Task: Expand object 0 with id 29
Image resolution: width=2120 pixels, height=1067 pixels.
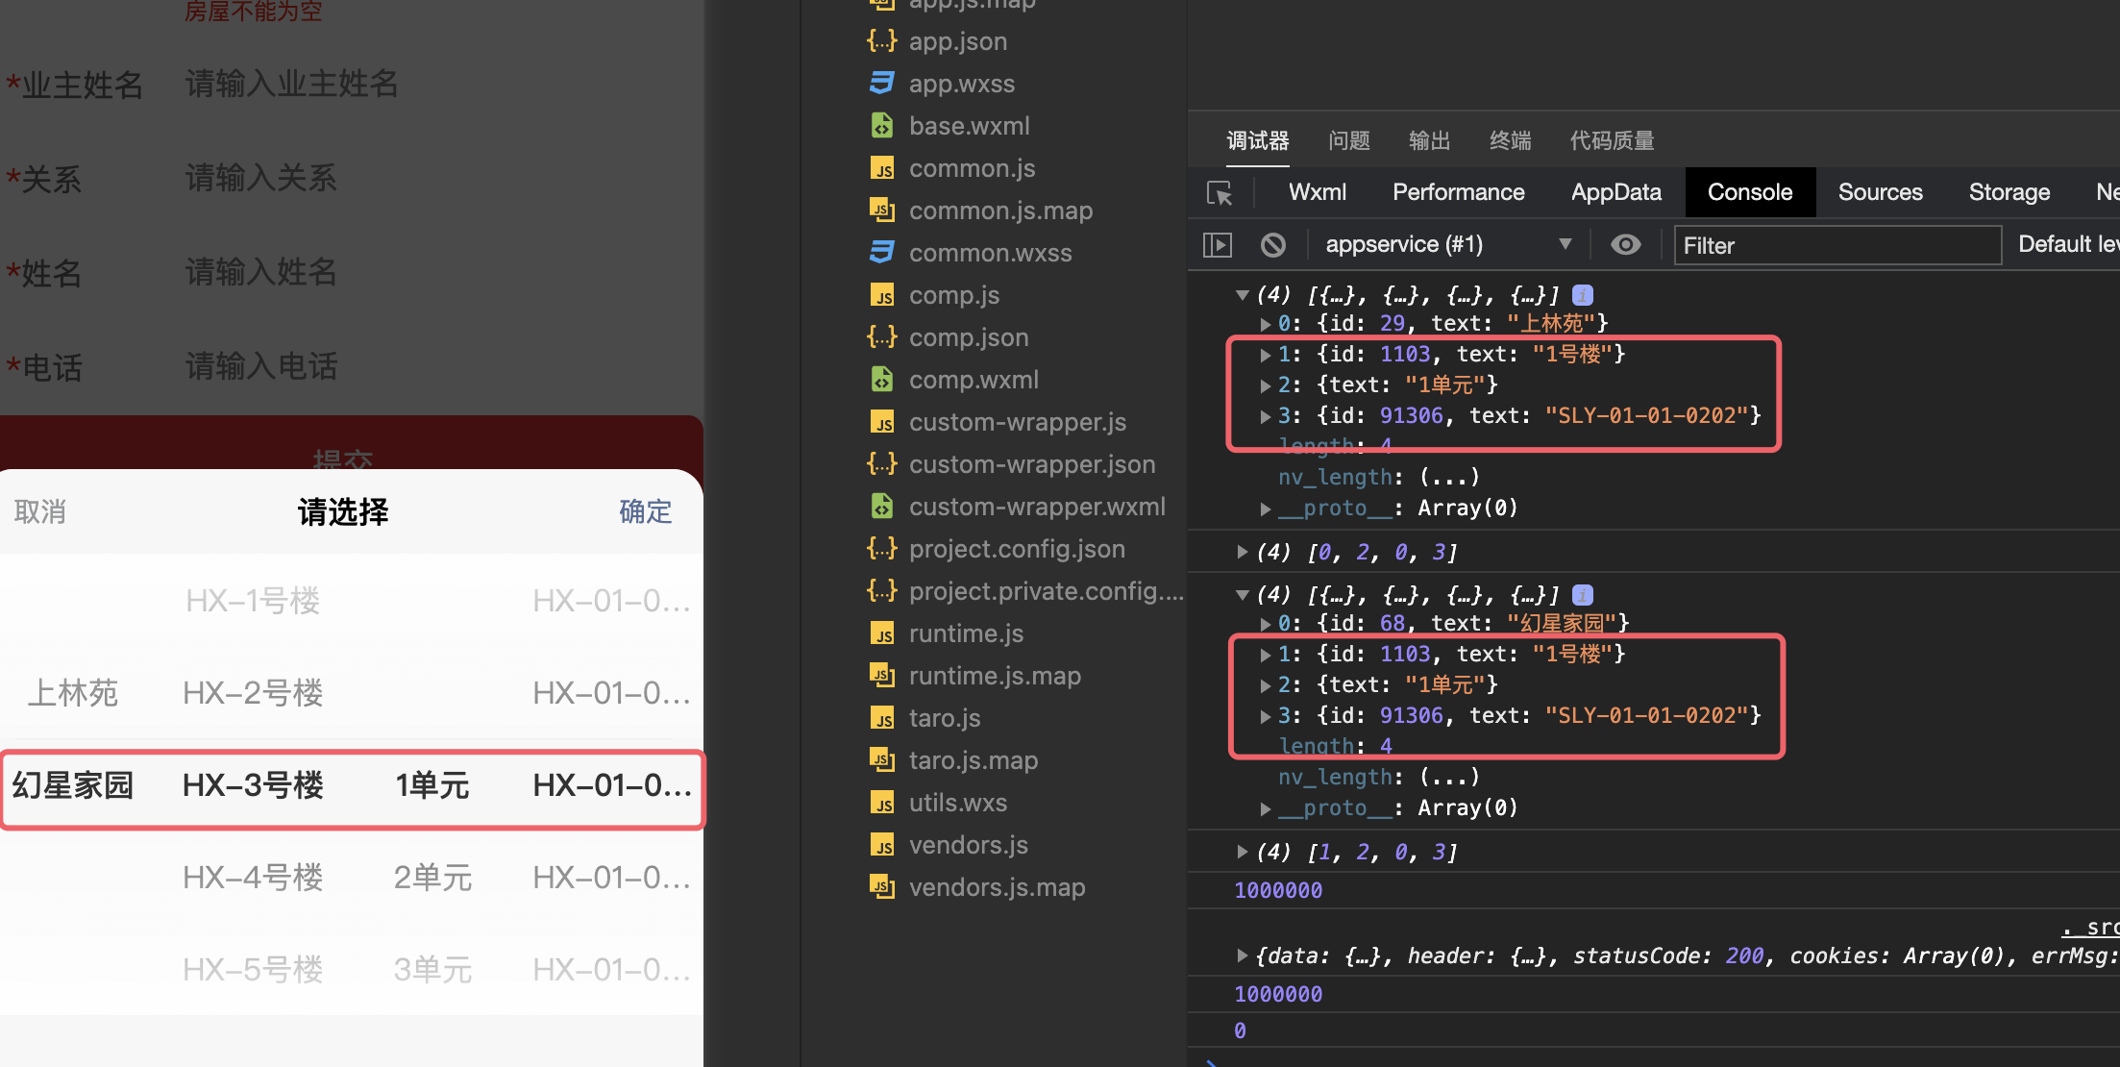Action: [x=1267, y=323]
